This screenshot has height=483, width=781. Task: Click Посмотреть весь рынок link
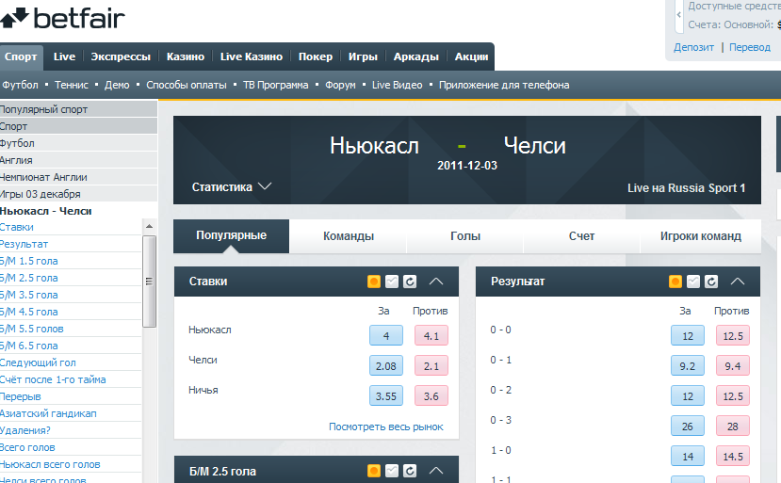[x=386, y=427]
